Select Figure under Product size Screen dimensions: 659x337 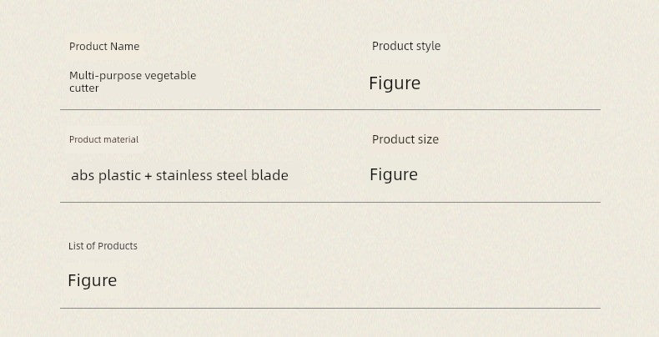point(394,175)
